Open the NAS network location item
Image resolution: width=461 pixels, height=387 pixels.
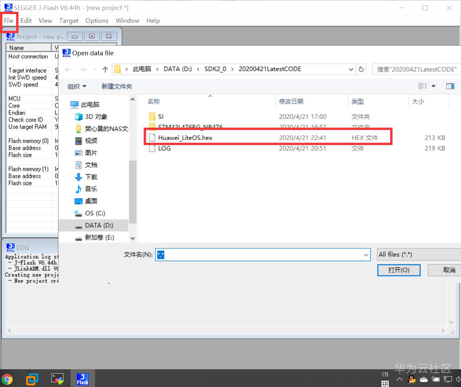point(102,129)
